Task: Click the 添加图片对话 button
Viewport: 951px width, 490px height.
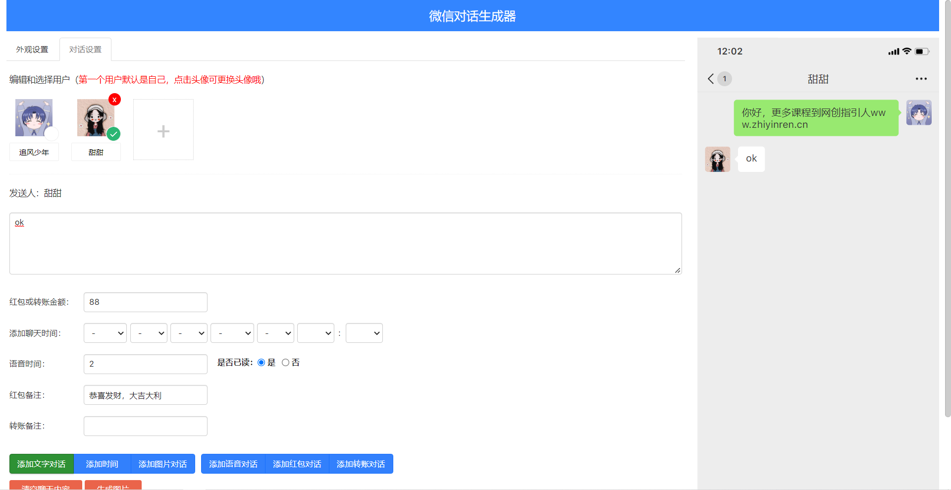Action: click(x=162, y=464)
